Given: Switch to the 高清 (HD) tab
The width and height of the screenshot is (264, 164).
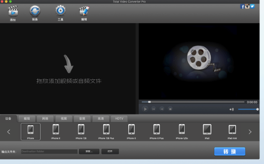Looking at the screenshot, I should tap(101, 118).
